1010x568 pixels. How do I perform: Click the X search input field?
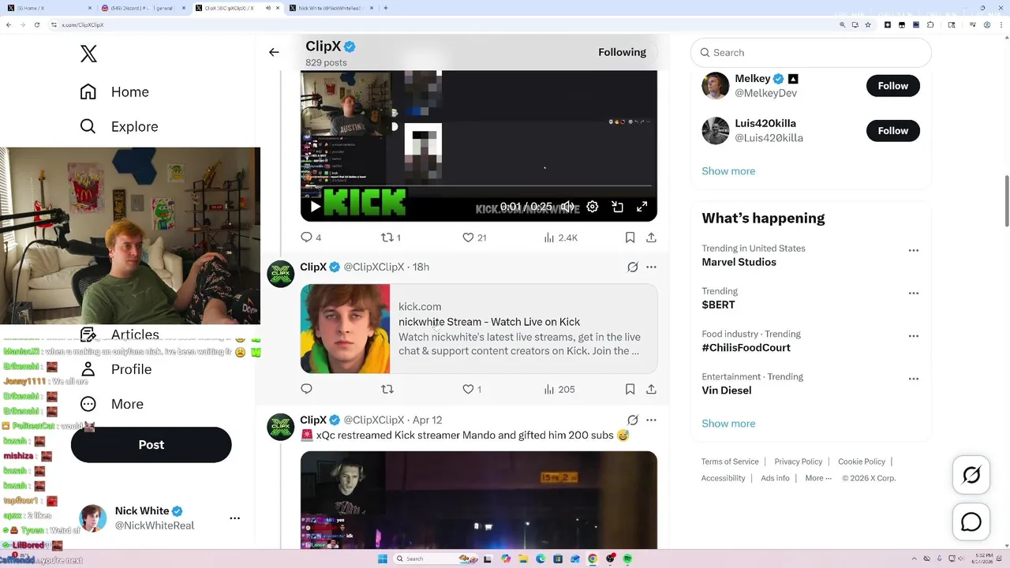811,53
